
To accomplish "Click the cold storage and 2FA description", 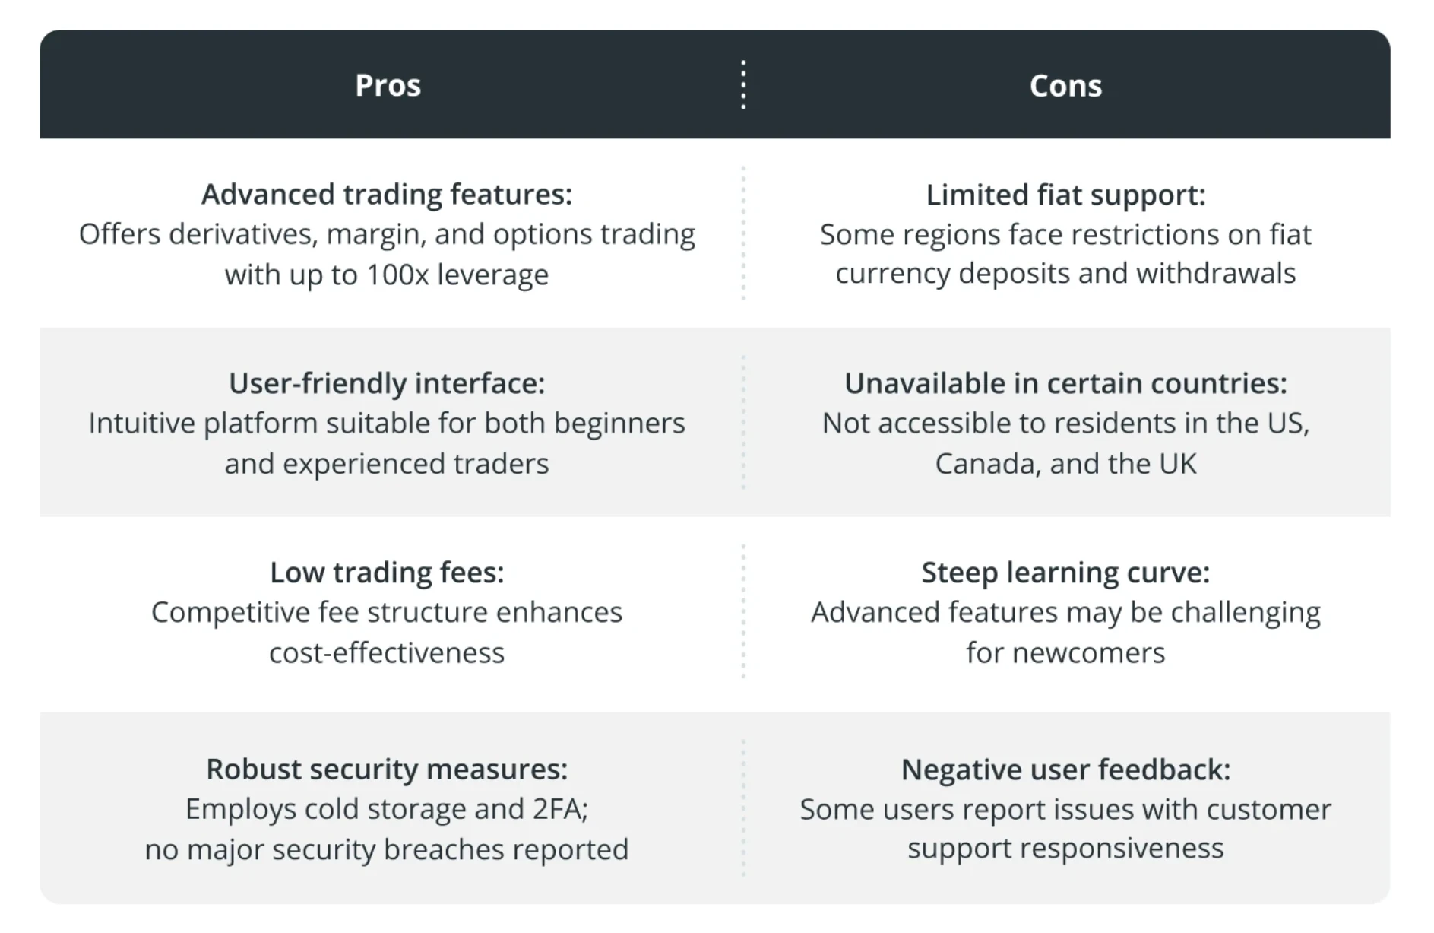I will (x=387, y=829).
